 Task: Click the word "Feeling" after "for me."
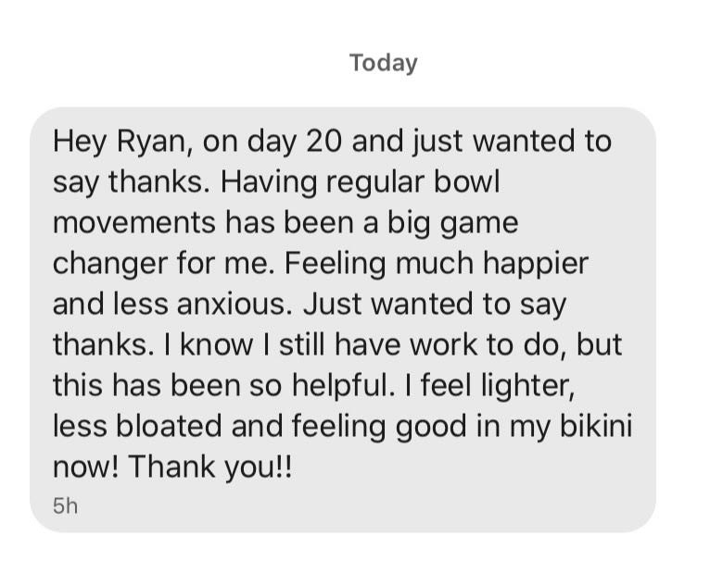tap(335, 264)
